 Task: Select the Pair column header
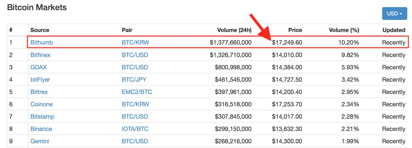tap(127, 30)
